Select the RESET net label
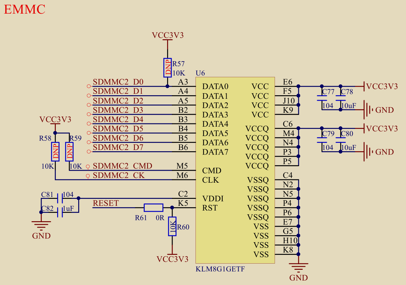 (x=106, y=203)
